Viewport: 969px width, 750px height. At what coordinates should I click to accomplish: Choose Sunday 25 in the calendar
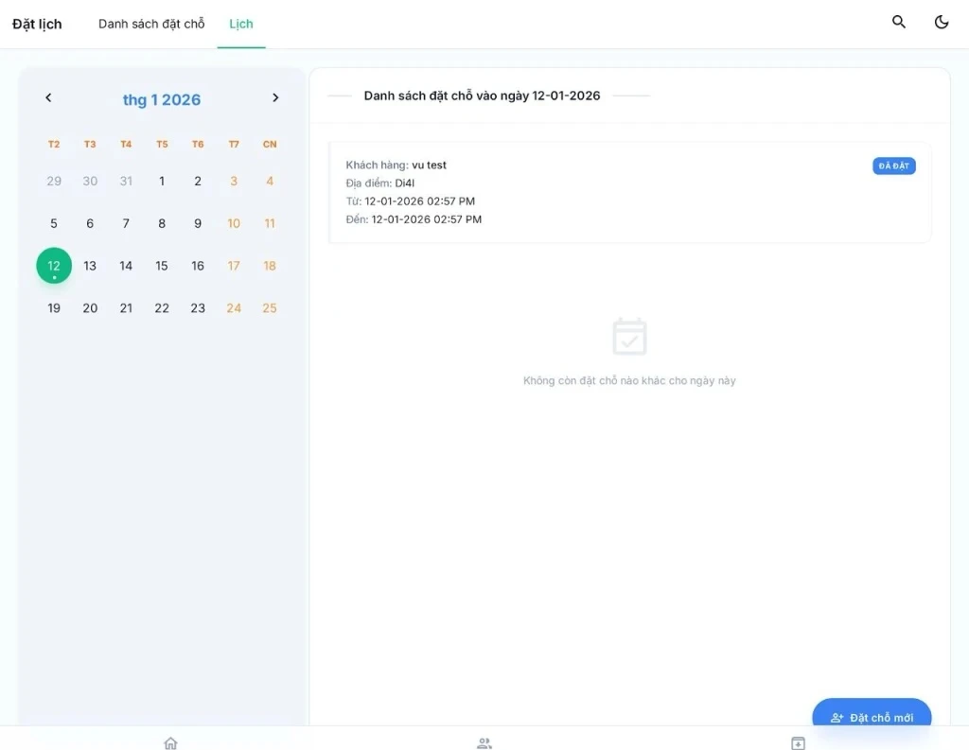(270, 308)
